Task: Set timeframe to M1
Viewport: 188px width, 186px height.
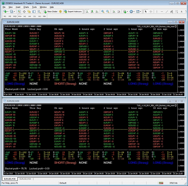Action: [x=5, y=16]
